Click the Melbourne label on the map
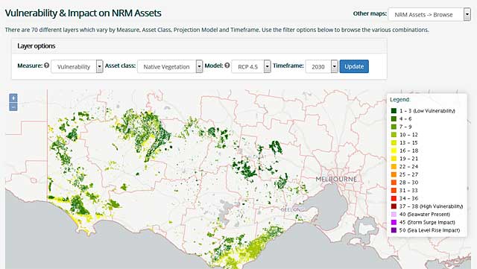The height and width of the screenshot is (269, 477). click(336, 179)
